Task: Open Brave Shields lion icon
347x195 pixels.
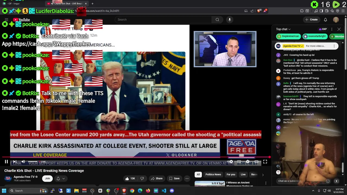Action: point(259,11)
